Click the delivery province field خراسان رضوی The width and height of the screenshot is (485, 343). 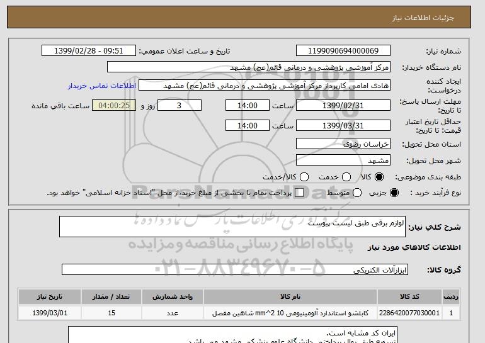(x=343, y=144)
